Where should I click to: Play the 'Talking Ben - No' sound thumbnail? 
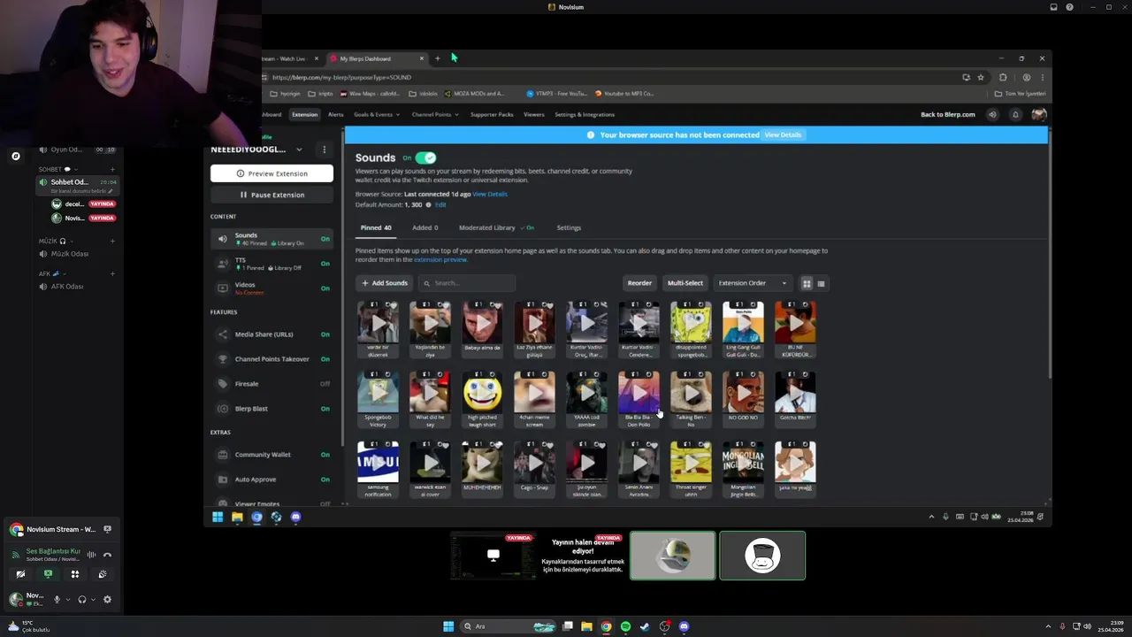pos(691,393)
